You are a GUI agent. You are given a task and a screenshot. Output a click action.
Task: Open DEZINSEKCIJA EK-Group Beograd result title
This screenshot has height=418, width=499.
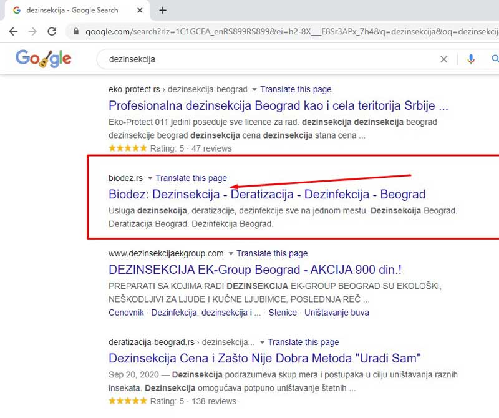(x=255, y=270)
